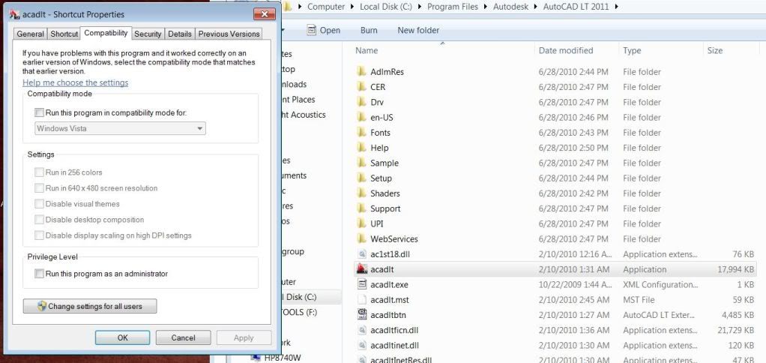Click the ac1st18.dll file icon
Screen dimensions: 766x363
362,254
